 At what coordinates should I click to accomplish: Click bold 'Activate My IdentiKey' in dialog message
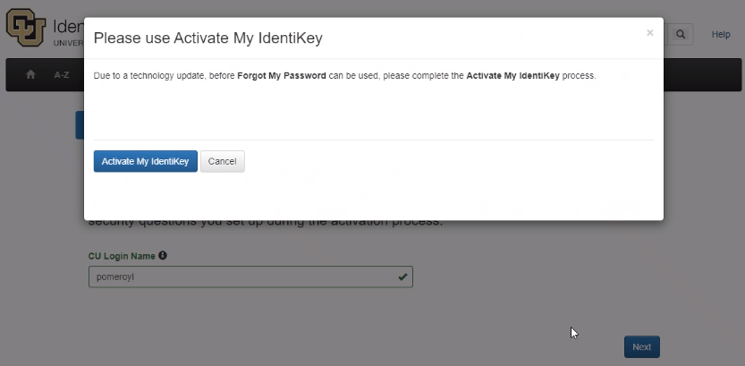pyautogui.click(x=512, y=76)
